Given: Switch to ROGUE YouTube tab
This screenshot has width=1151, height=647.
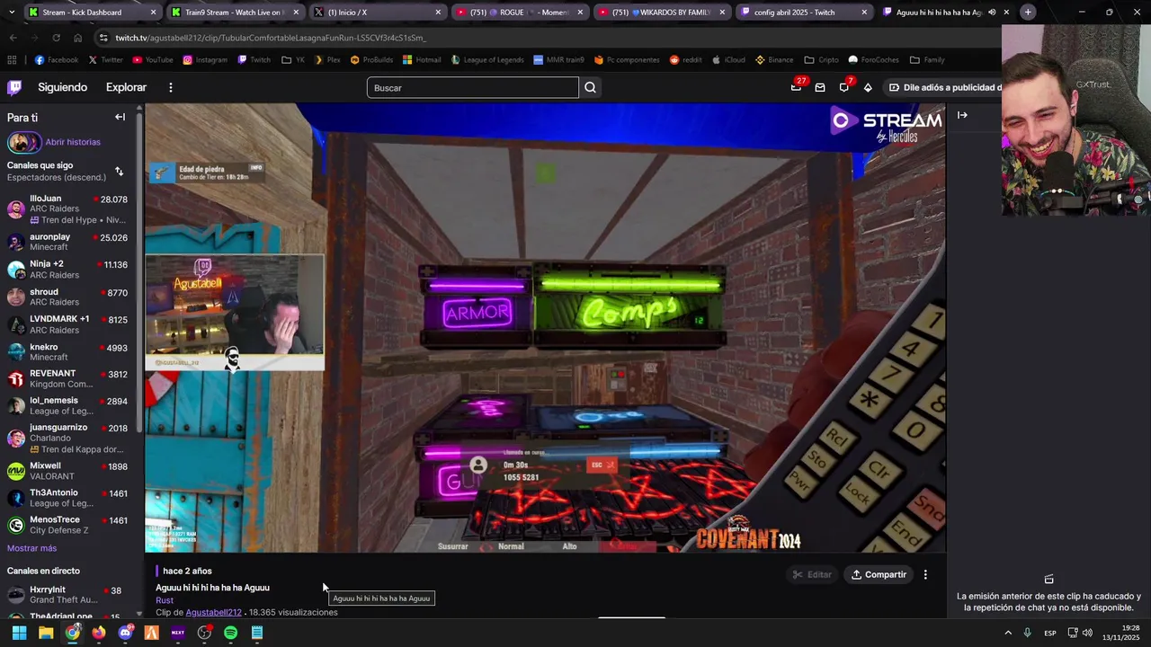Looking at the screenshot, I should [x=520, y=13].
